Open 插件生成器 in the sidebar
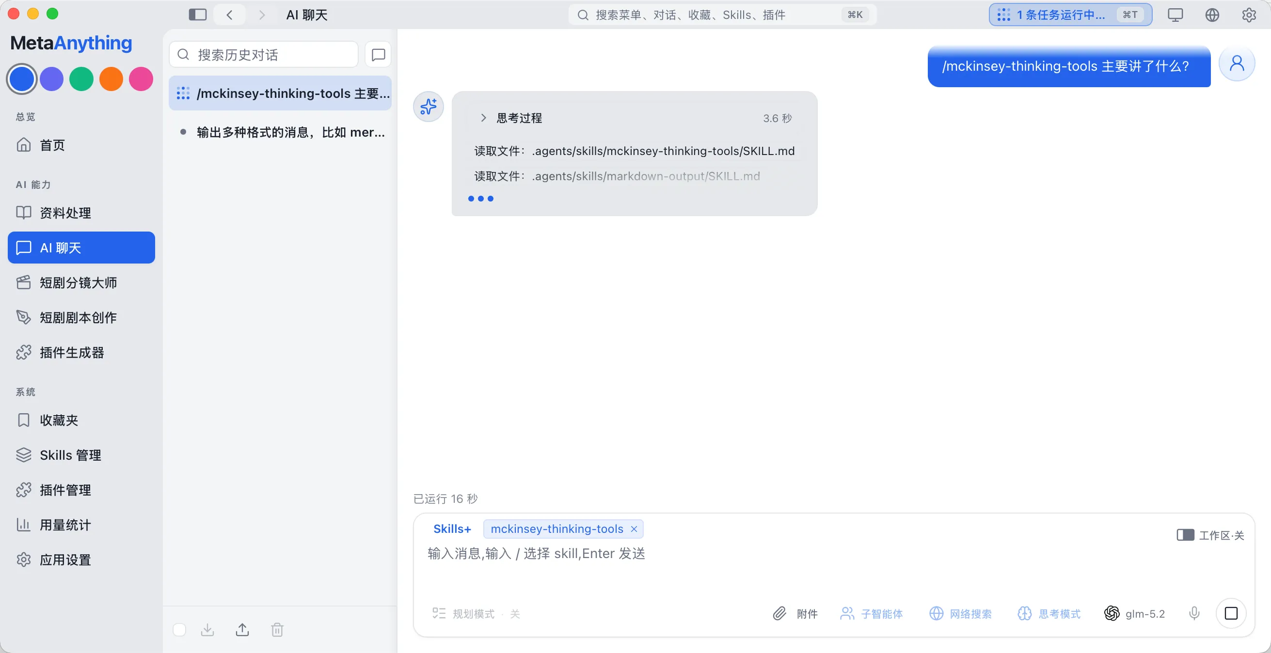Viewport: 1271px width, 653px height. click(x=81, y=353)
